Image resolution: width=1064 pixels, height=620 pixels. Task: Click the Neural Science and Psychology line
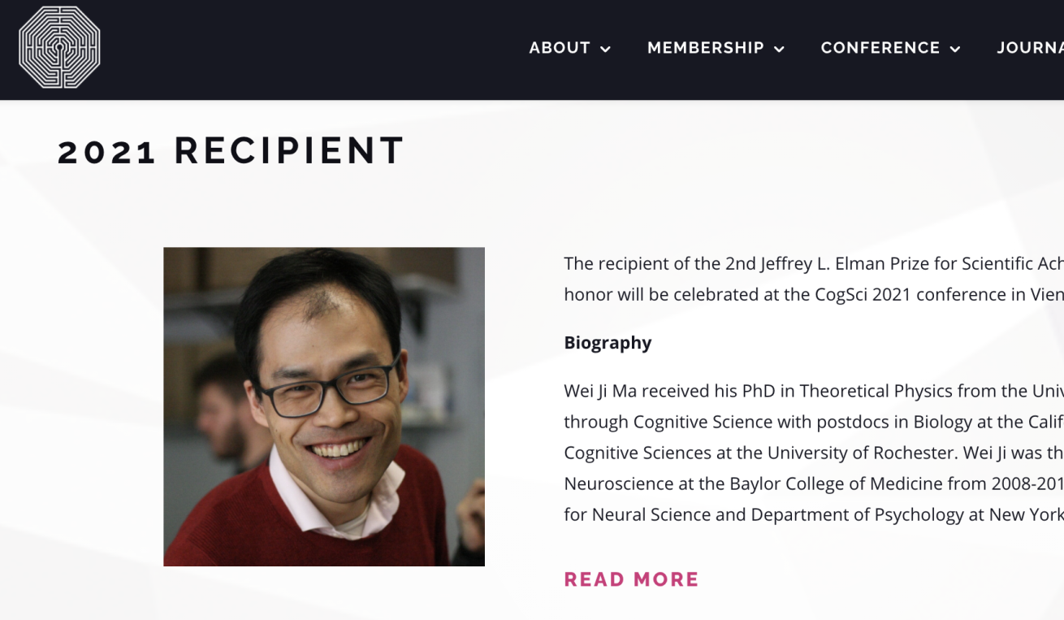pos(813,514)
